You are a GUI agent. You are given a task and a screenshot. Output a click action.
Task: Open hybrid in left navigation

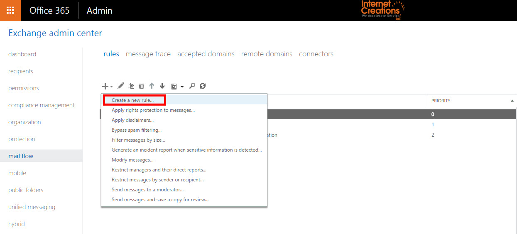tap(17, 224)
